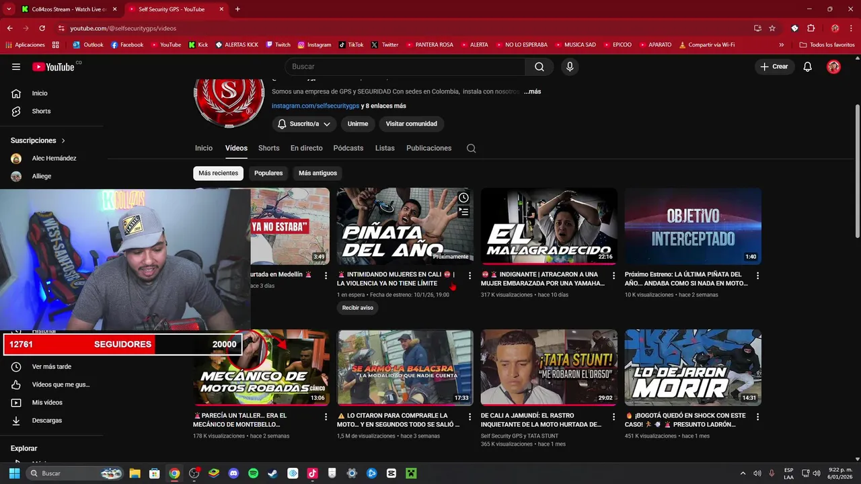Add Piñata del Año to watch later
The width and height of the screenshot is (861, 484).
pos(463,198)
